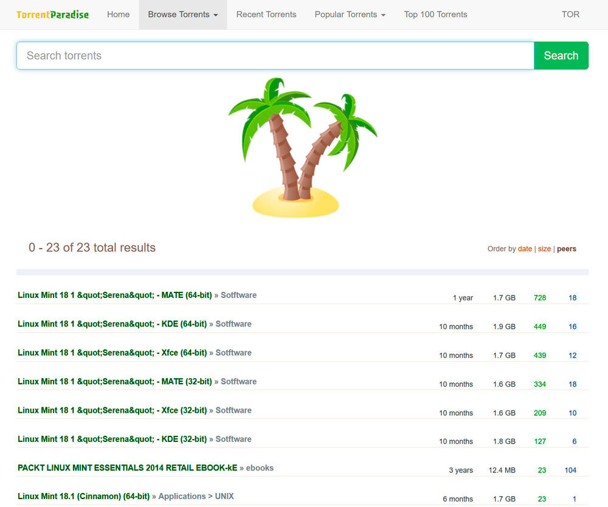Click the green Search button
This screenshot has height=507, width=608.
point(561,55)
